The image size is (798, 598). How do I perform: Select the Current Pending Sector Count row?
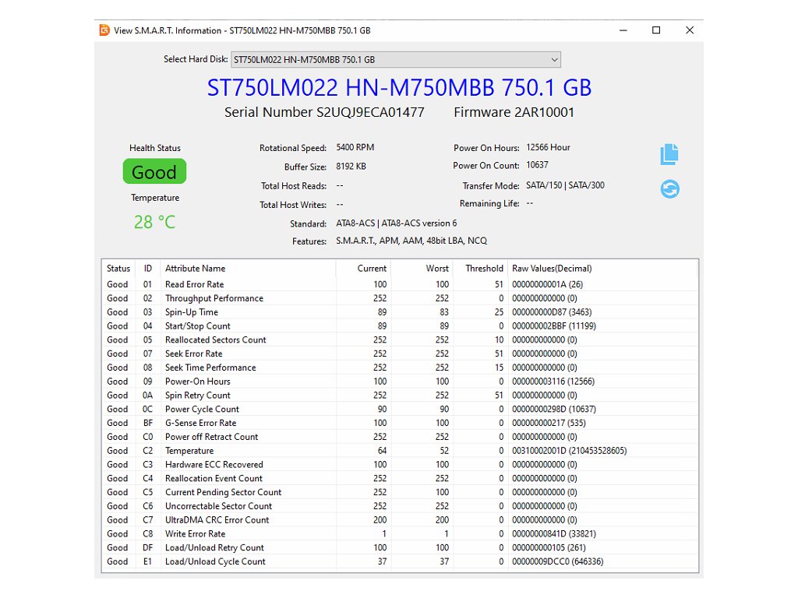[400, 492]
